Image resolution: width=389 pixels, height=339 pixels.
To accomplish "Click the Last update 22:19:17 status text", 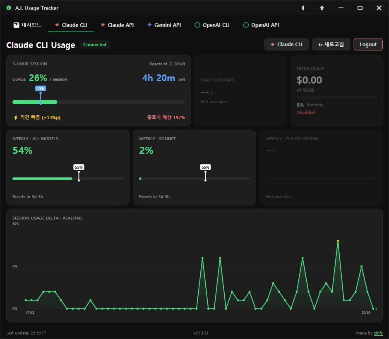I will point(26,333).
